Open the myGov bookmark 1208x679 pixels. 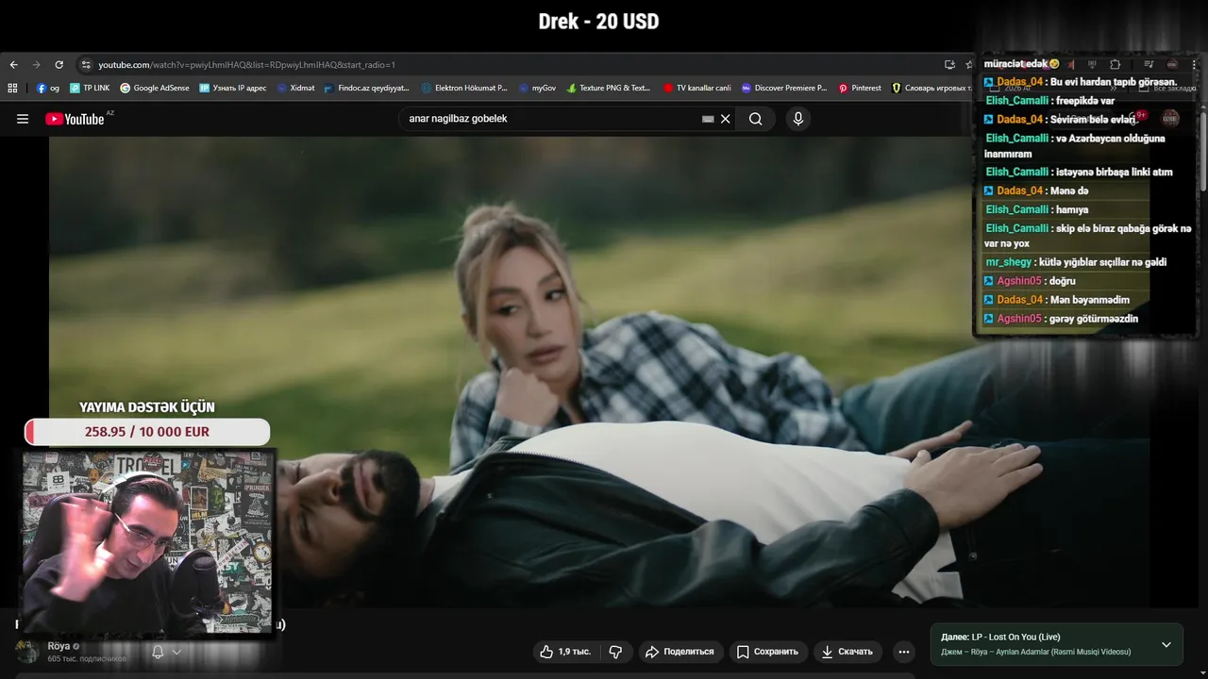pos(538,88)
